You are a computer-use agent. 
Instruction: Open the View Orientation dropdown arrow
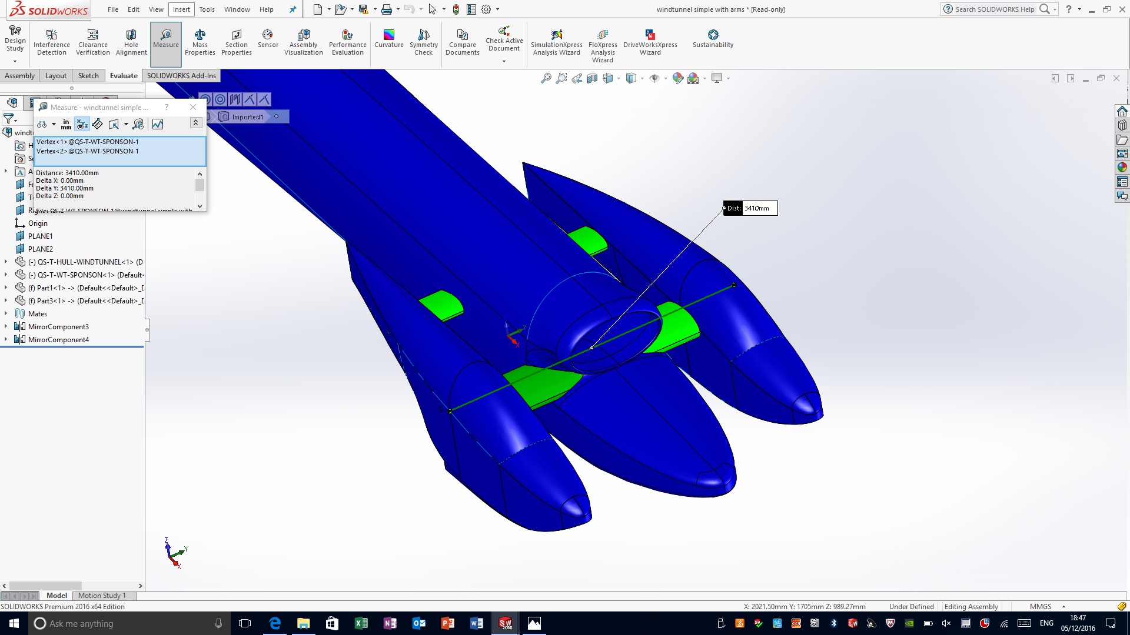click(x=619, y=78)
